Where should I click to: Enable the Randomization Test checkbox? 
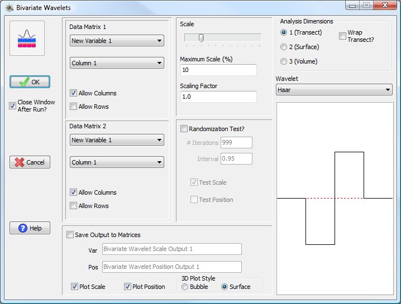(x=184, y=128)
